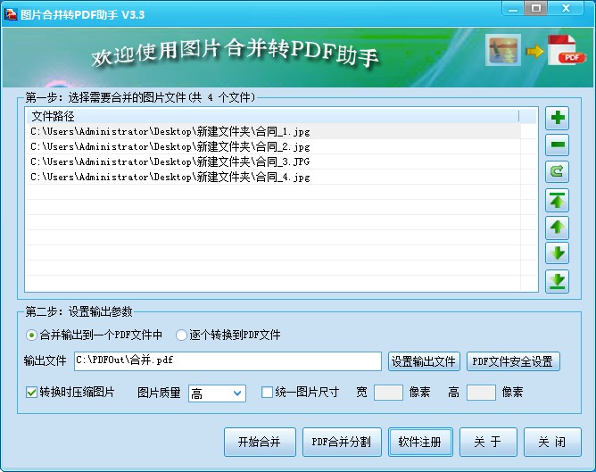Move selected file up one position
596x472 pixels.
point(557,227)
